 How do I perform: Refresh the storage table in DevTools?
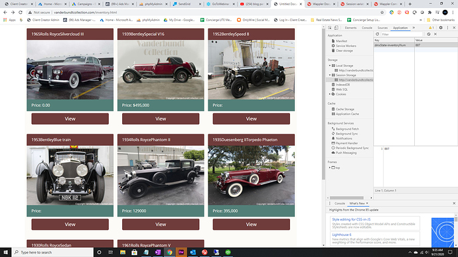point(377,34)
